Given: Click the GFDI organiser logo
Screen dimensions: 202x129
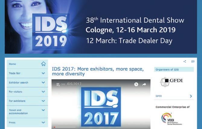Looking at the screenshot, I should click(172, 82).
